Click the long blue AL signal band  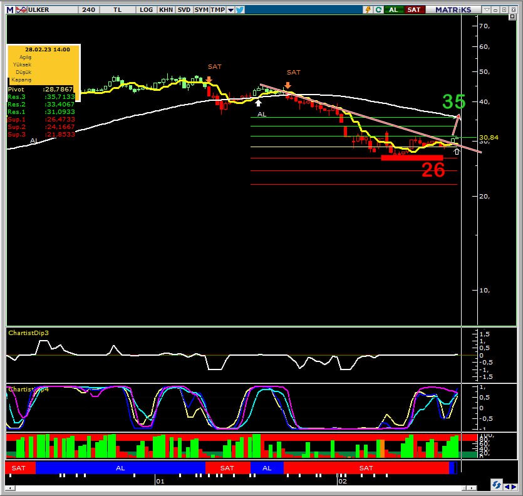coord(120,468)
